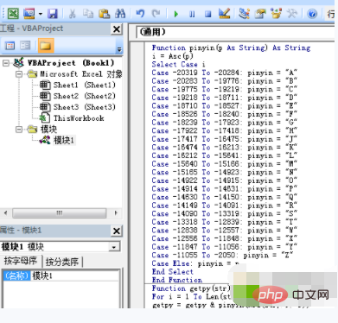Click the Insert UserForm toolbar icon
Image resolution: width=338 pixels, height=323 pixels.
29,13
